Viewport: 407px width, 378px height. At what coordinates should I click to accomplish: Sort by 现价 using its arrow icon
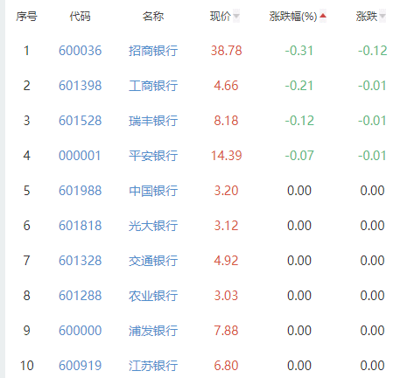[236, 16]
